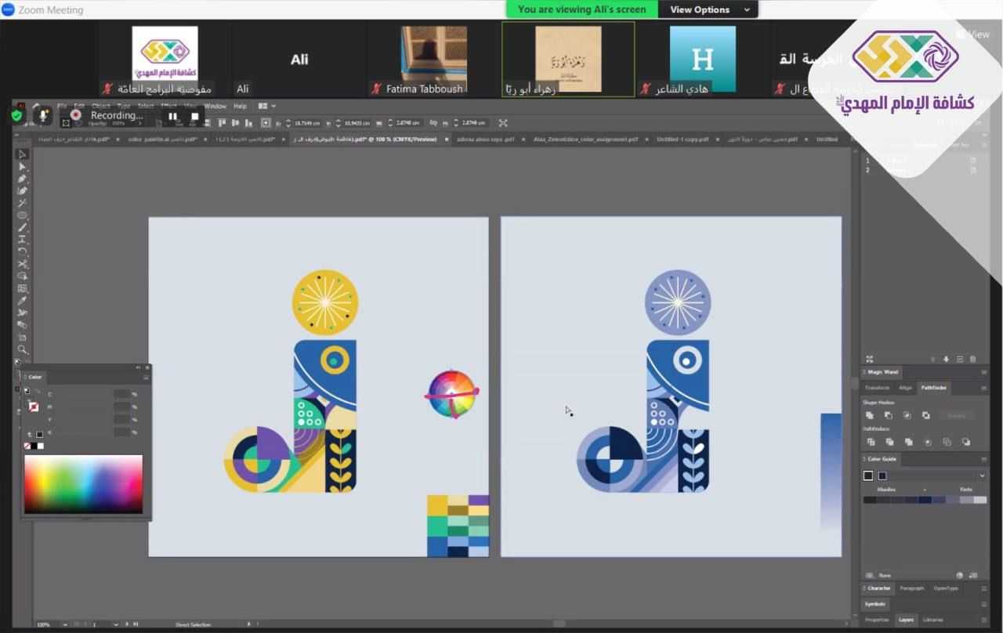Stop the Zoom recording
1003x633 pixels.
[195, 116]
